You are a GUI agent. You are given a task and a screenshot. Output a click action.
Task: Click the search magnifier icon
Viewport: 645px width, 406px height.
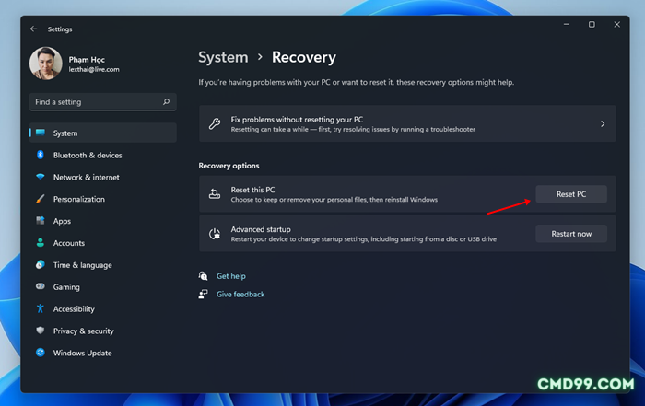pyautogui.click(x=166, y=101)
